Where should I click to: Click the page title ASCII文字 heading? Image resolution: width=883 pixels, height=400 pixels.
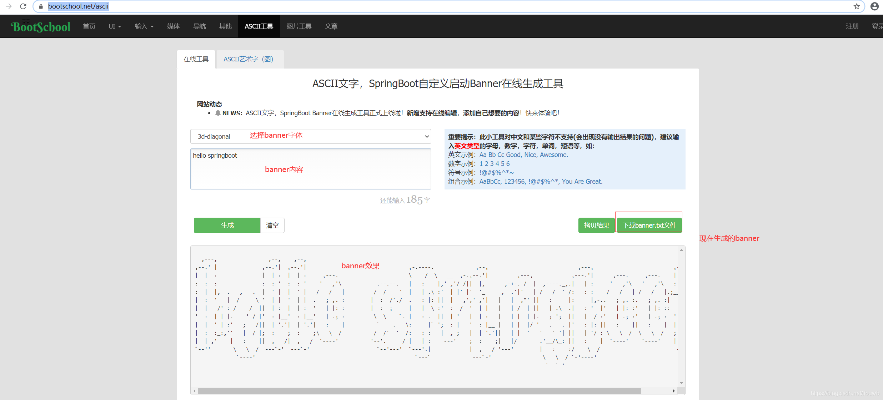click(438, 83)
